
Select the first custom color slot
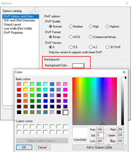click(19, 126)
